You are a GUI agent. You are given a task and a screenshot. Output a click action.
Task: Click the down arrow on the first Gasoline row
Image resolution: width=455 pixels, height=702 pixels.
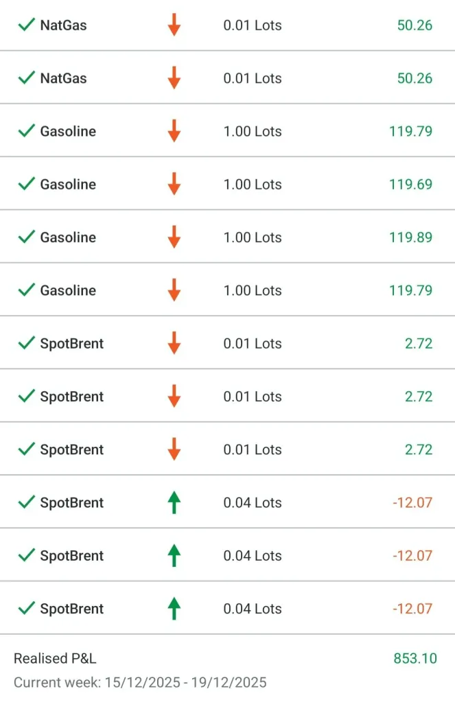[174, 131]
